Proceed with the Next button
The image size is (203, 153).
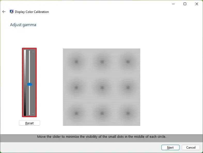point(170,147)
